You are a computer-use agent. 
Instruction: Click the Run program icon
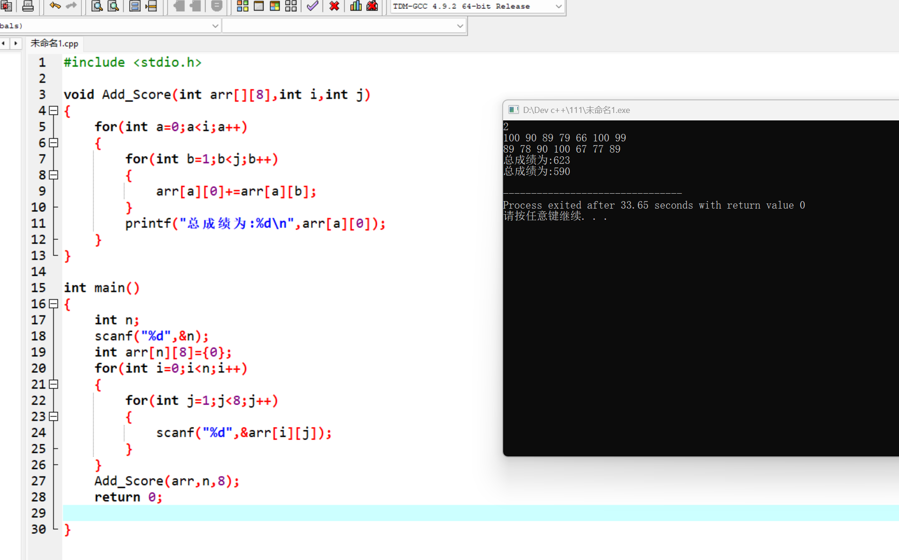(259, 6)
